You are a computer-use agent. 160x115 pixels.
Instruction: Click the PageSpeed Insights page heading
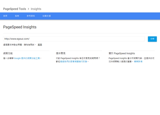click(20, 27)
